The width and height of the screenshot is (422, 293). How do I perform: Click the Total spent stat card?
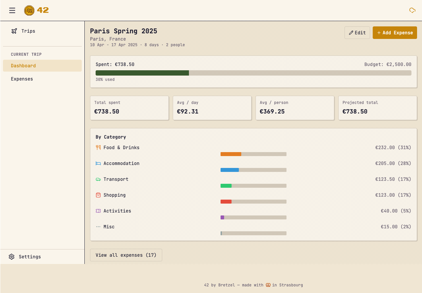click(129, 108)
